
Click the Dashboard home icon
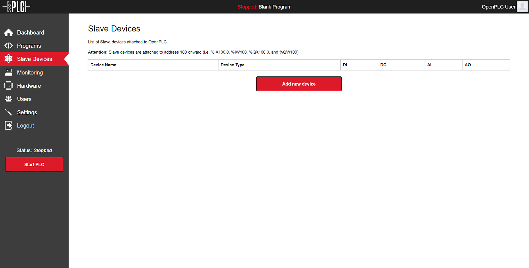click(x=8, y=33)
